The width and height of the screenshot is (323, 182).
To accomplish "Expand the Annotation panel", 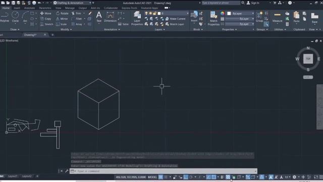I will pos(112,29).
